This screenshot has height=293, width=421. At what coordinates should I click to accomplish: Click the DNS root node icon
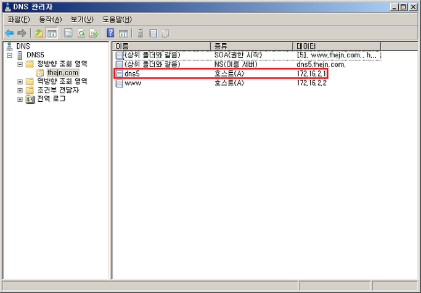pos(10,46)
